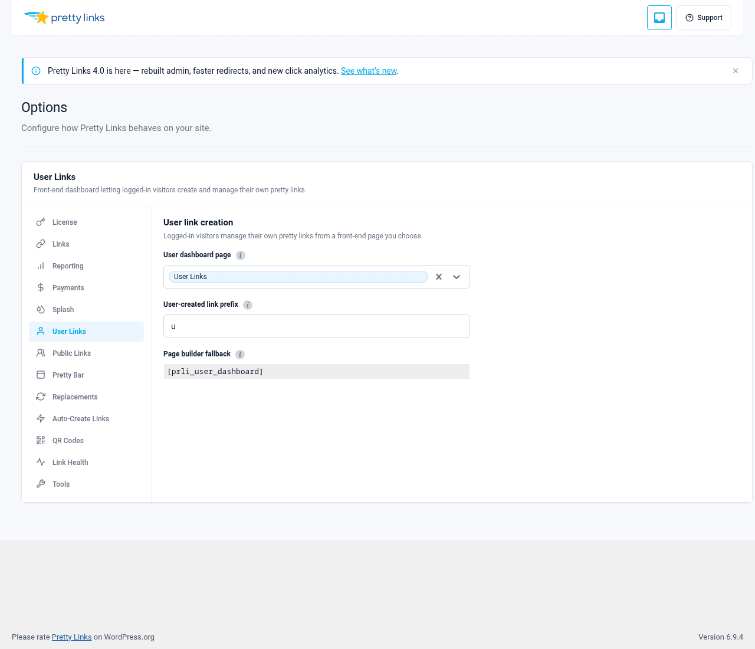
Task: Open the Links settings tab
Action: [86, 244]
